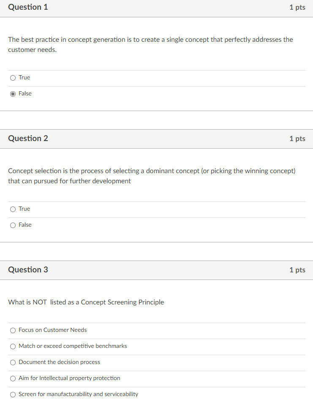Viewport: 313px width, 402px height.
Task: Click the 'Question 2' header title
Action: click(28, 139)
